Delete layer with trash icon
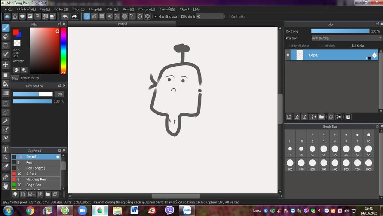Viewport: 383px width, 216px height. click(348, 117)
